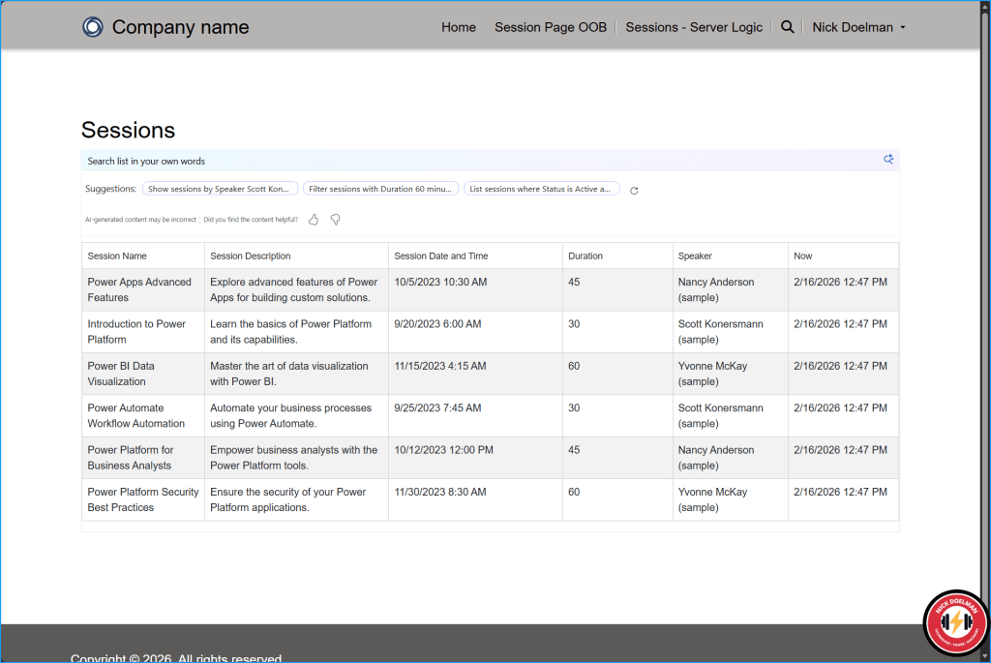Give thumbs down feedback
This screenshot has height=663, width=991.
coord(335,220)
